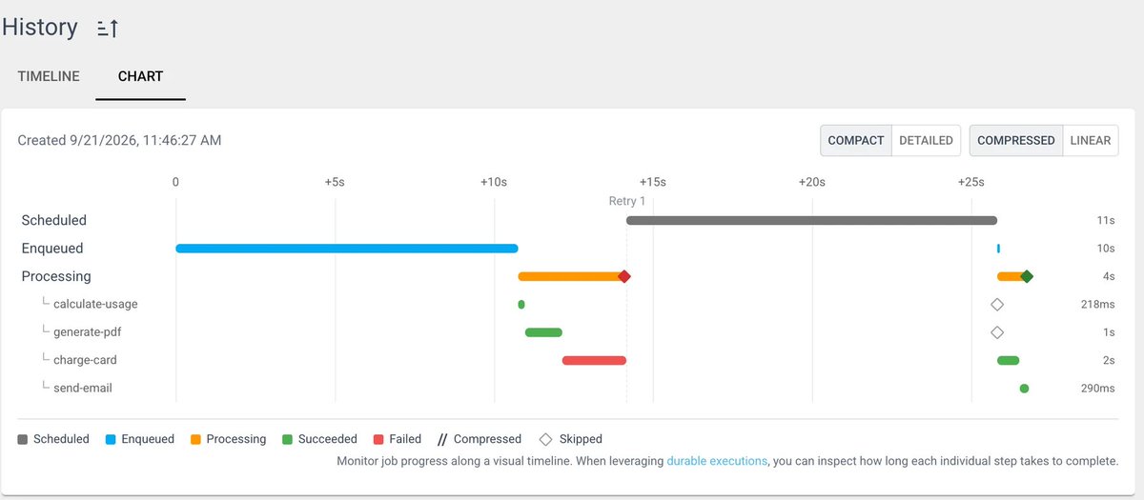Select COMPRESSED timeline scale
The width and height of the screenshot is (1144, 500).
1015,140
